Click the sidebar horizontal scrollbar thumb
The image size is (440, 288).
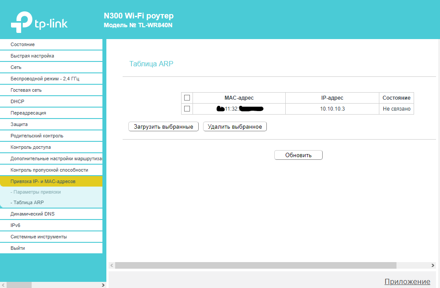[19, 285]
